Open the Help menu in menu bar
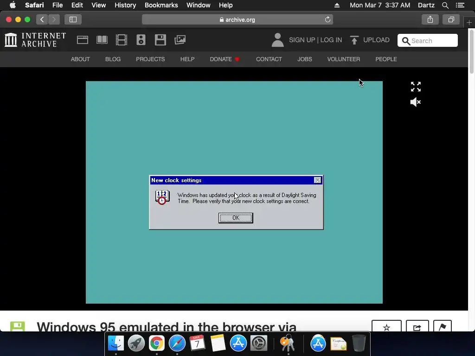The width and height of the screenshot is (475, 356). click(226, 5)
